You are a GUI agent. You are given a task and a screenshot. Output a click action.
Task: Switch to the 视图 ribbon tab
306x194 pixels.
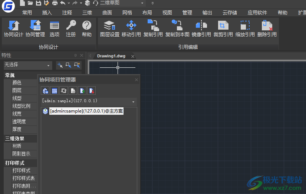click(x=167, y=13)
